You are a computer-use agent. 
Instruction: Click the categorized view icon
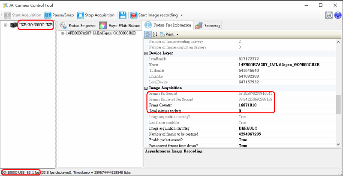(x=147, y=34)
